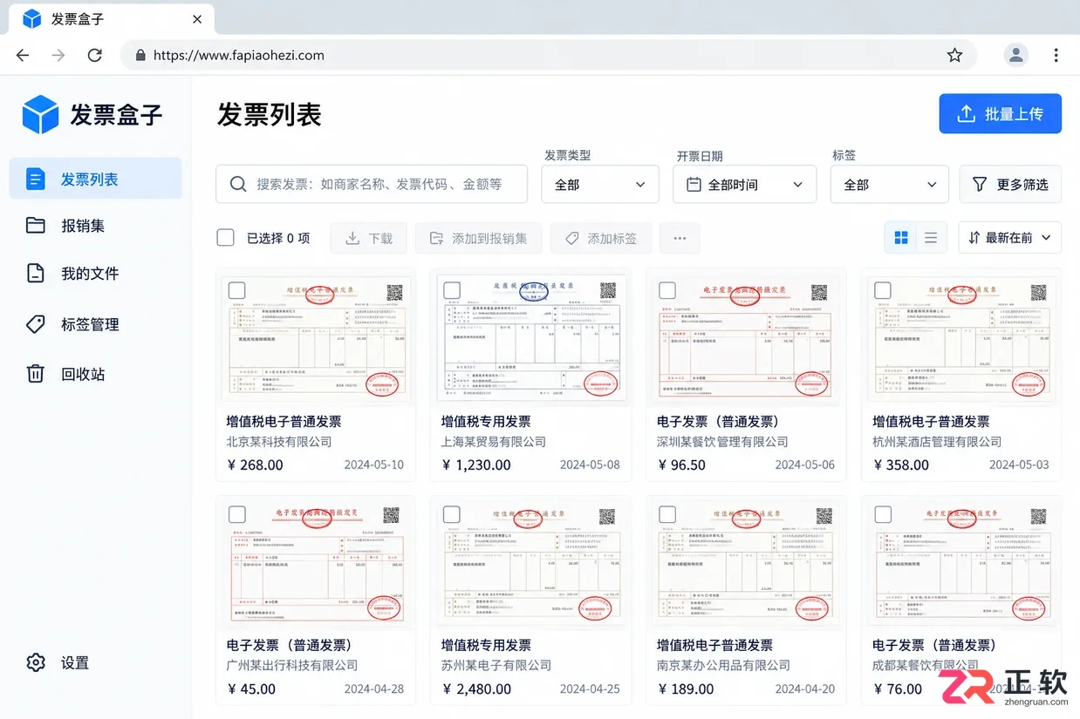This screenshot has height=719, width=1080.
Task: Open the browser profile avatar
Action: (1015, 55)
